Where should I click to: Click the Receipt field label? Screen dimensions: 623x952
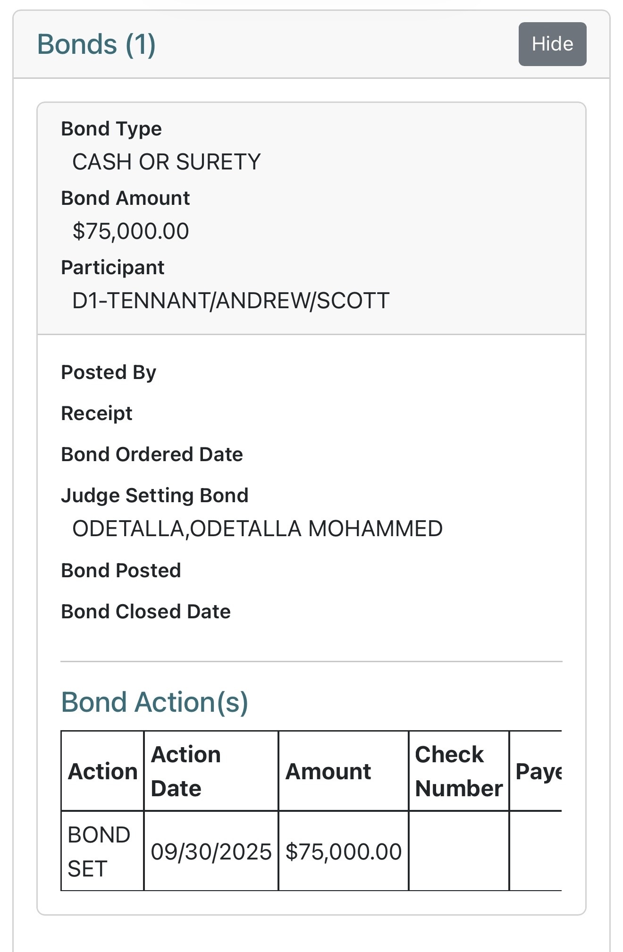(97, 413)
